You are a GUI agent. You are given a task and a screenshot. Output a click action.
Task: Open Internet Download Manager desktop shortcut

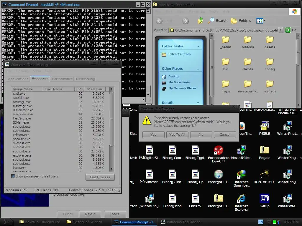point(241,178)
